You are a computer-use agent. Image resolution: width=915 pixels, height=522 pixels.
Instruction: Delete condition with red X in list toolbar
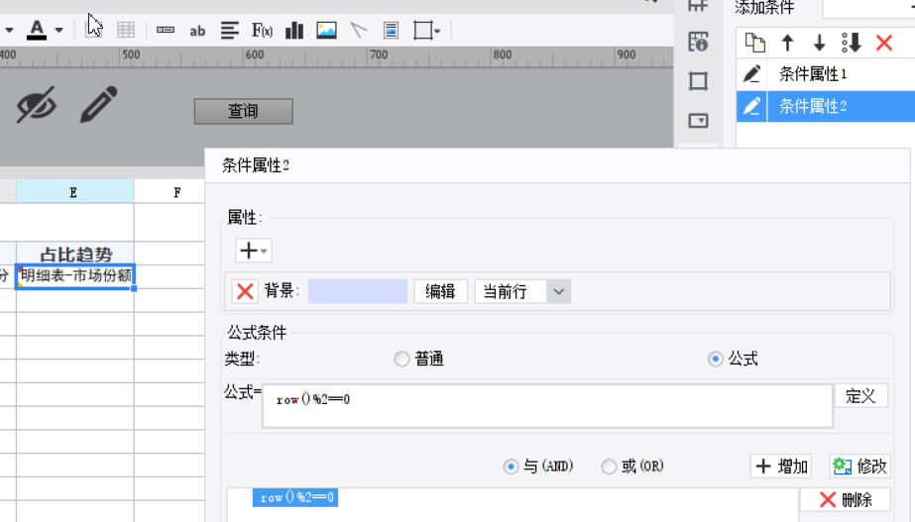(884, 43)
